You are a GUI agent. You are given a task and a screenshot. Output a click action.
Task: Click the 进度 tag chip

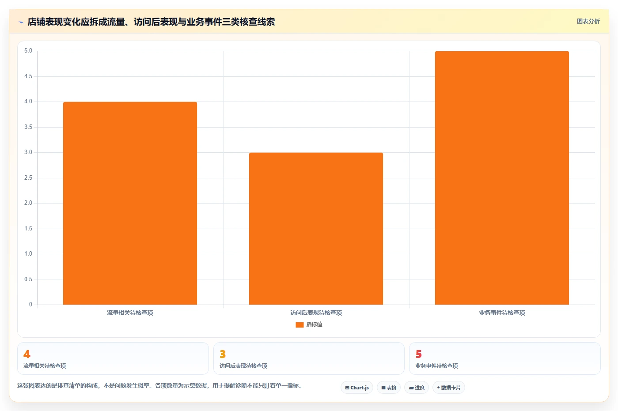(x=417, y=388)
